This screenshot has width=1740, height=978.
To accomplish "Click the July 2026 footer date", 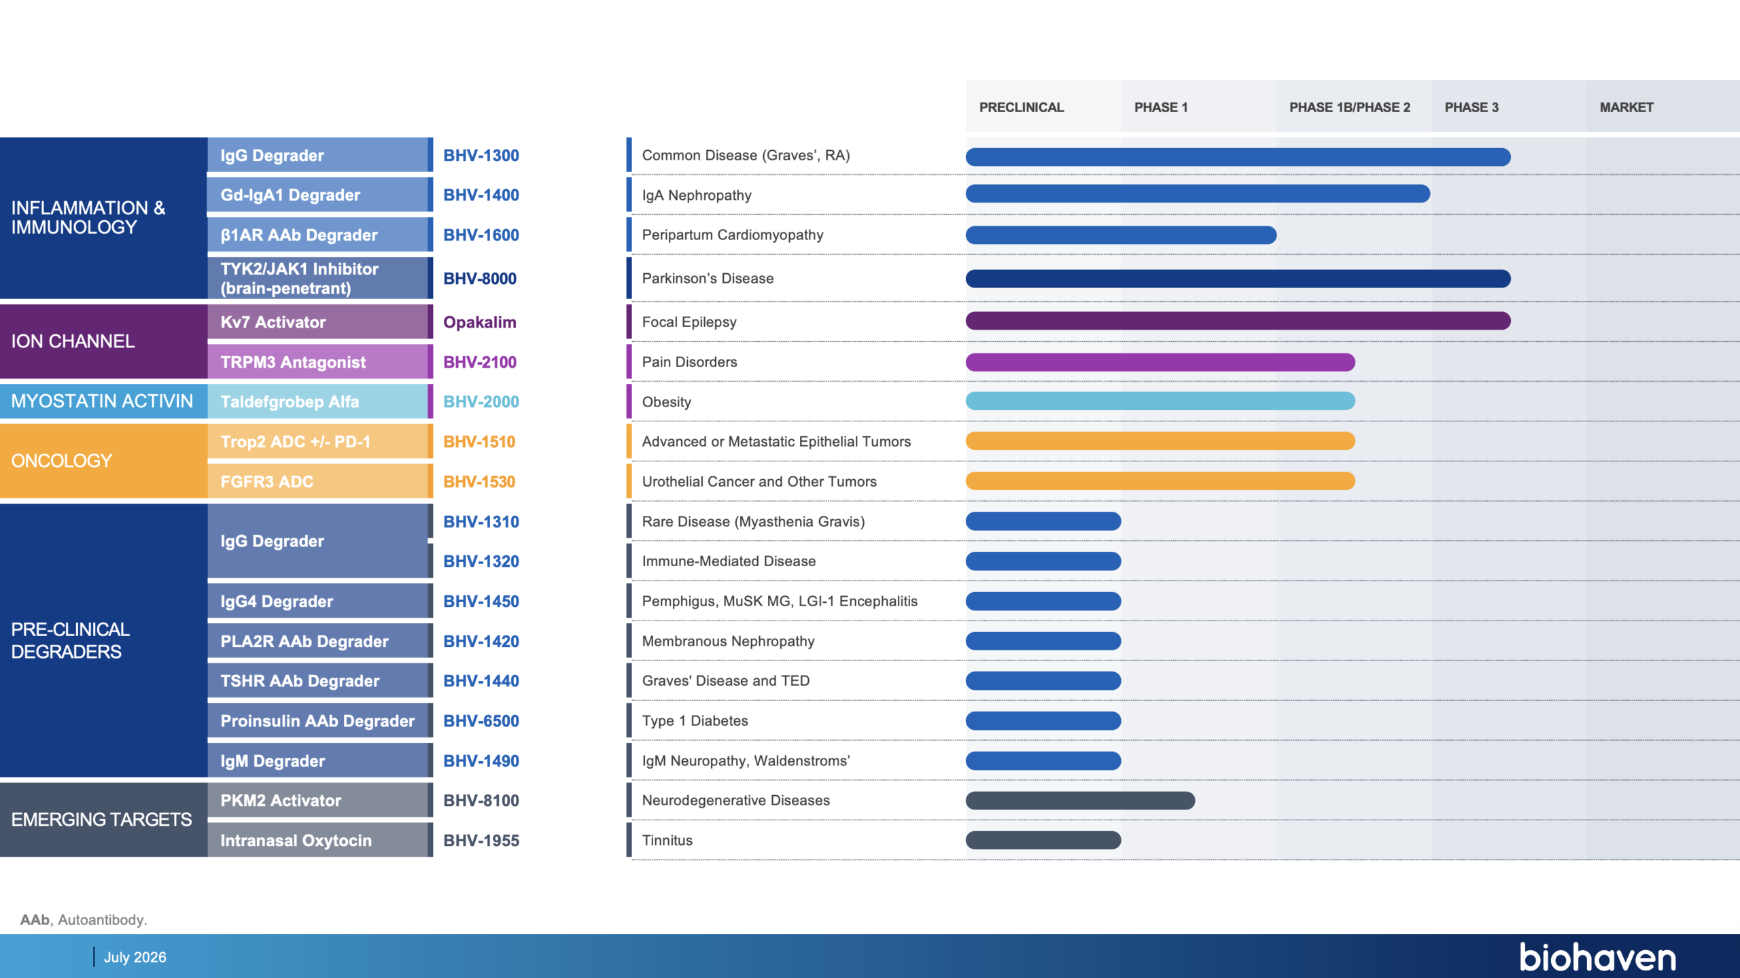I will (x=135, y=957).
